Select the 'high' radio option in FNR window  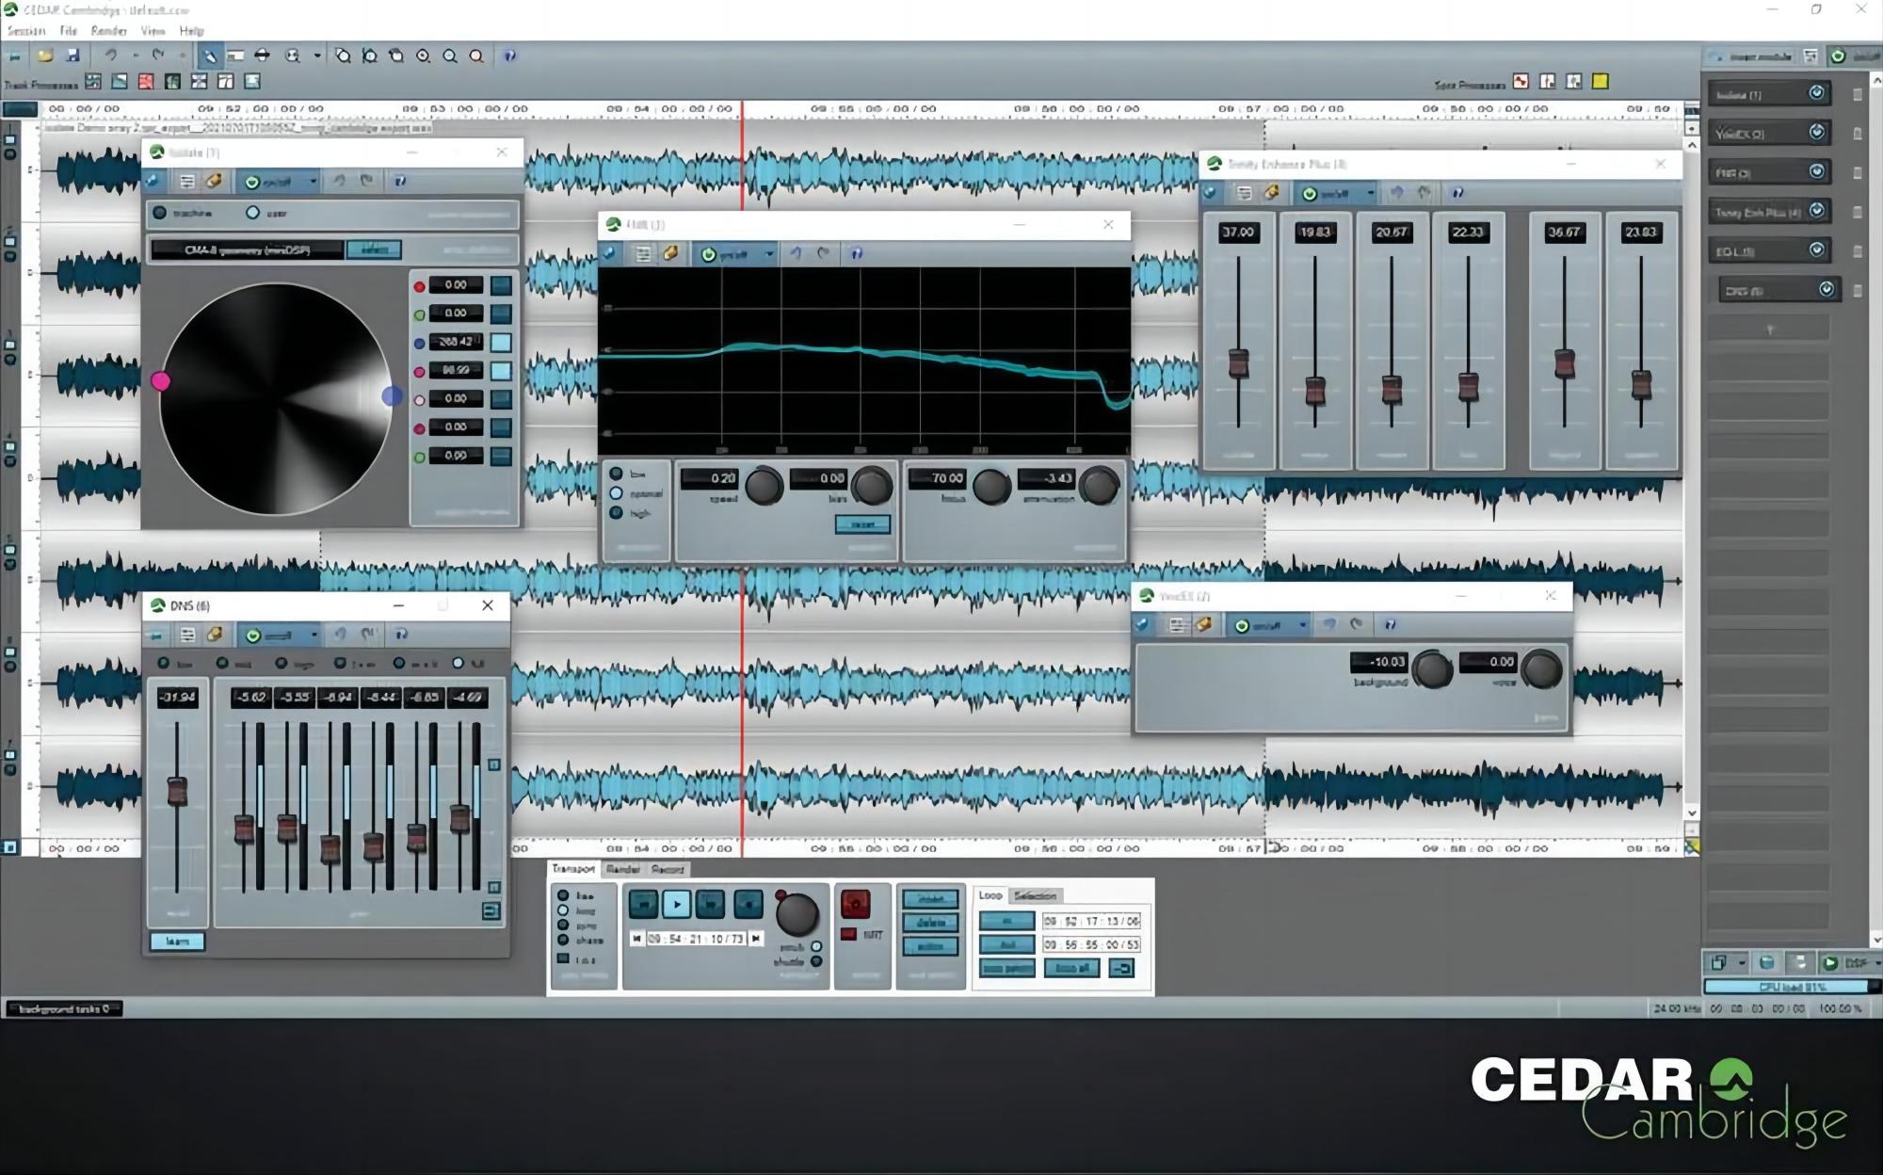click(616, 513)
